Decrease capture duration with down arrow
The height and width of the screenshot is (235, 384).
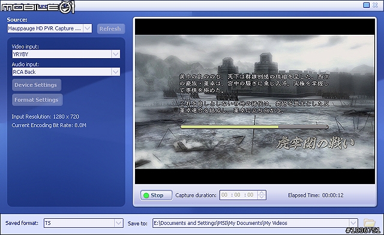[262, 197]
